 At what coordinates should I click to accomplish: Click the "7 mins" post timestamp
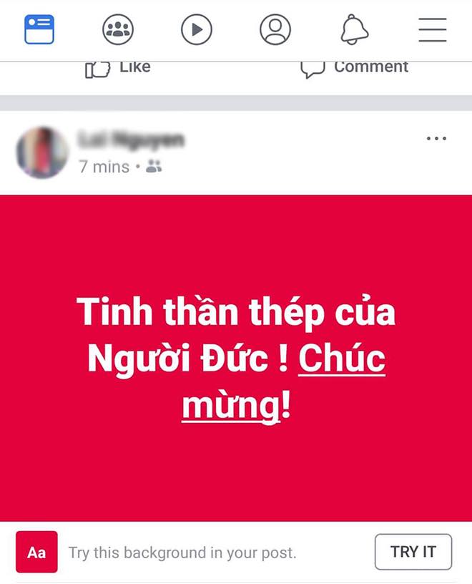[104, 167]
